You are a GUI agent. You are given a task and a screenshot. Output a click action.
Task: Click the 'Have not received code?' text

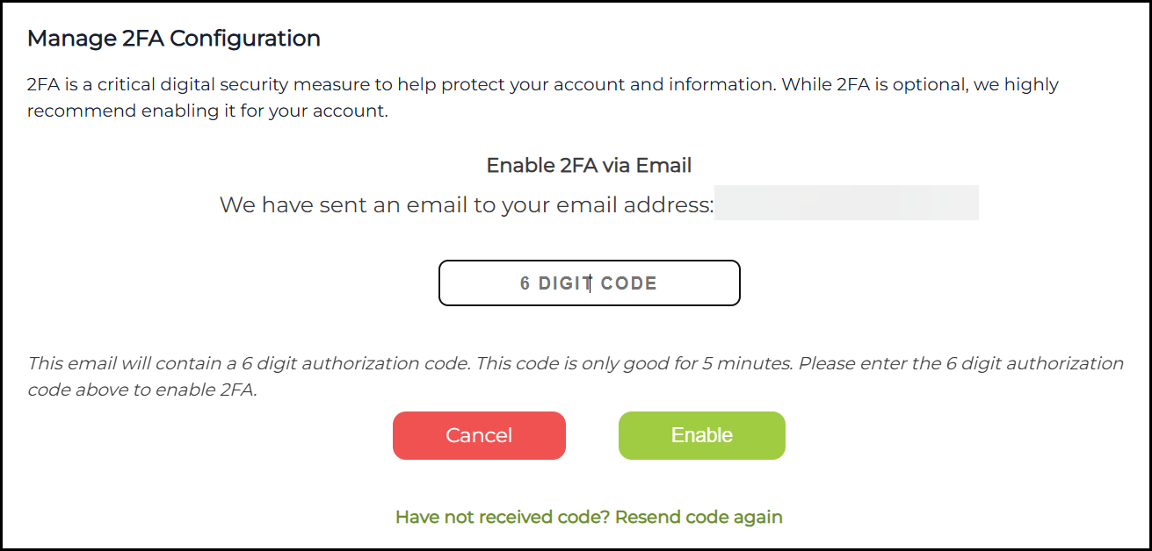[x=503, y=517]
